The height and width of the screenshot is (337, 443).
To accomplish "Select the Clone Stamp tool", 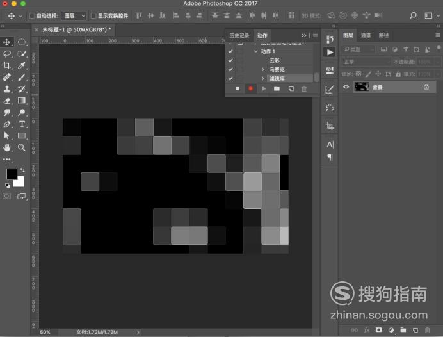I will coord(7,89).
